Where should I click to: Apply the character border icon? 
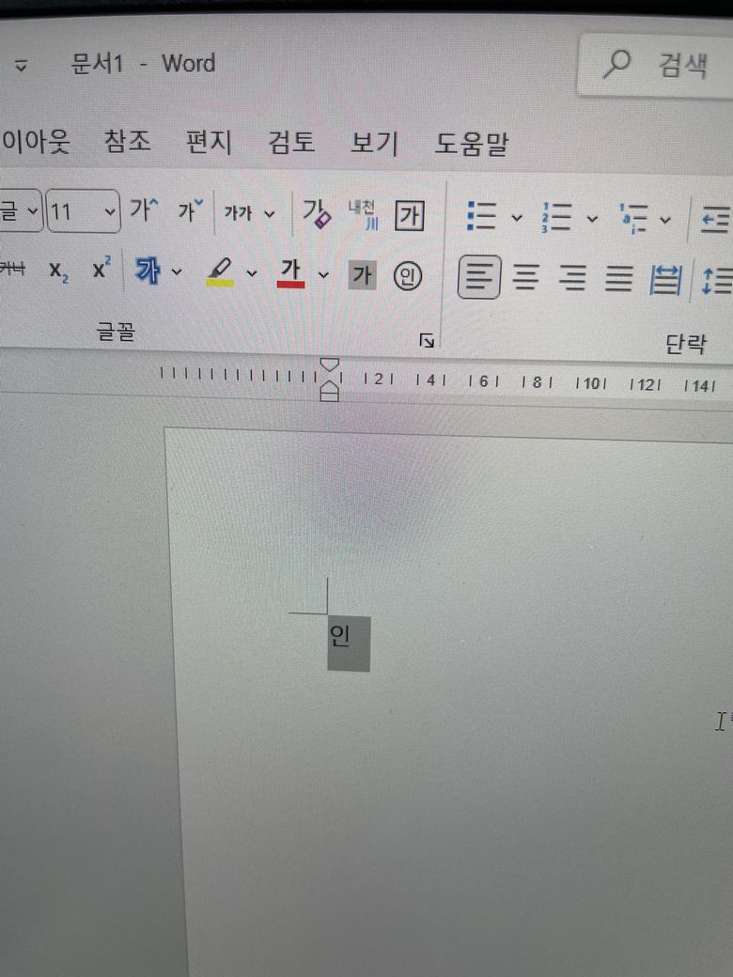click(408, 215)
